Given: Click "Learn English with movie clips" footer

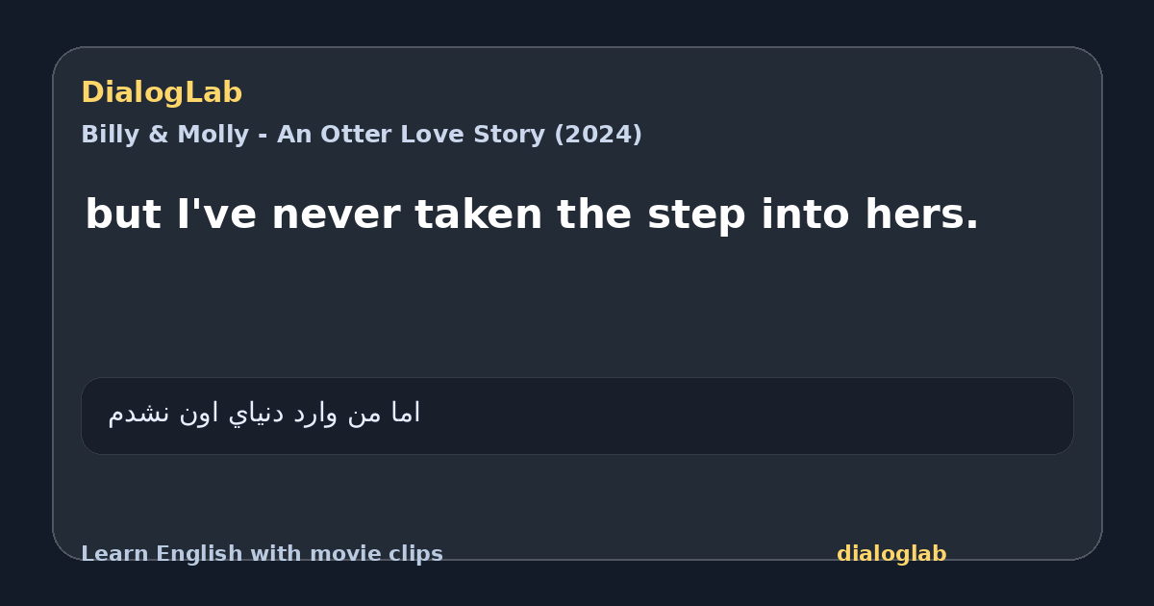Looking at the screenshot, I should 262,554.
